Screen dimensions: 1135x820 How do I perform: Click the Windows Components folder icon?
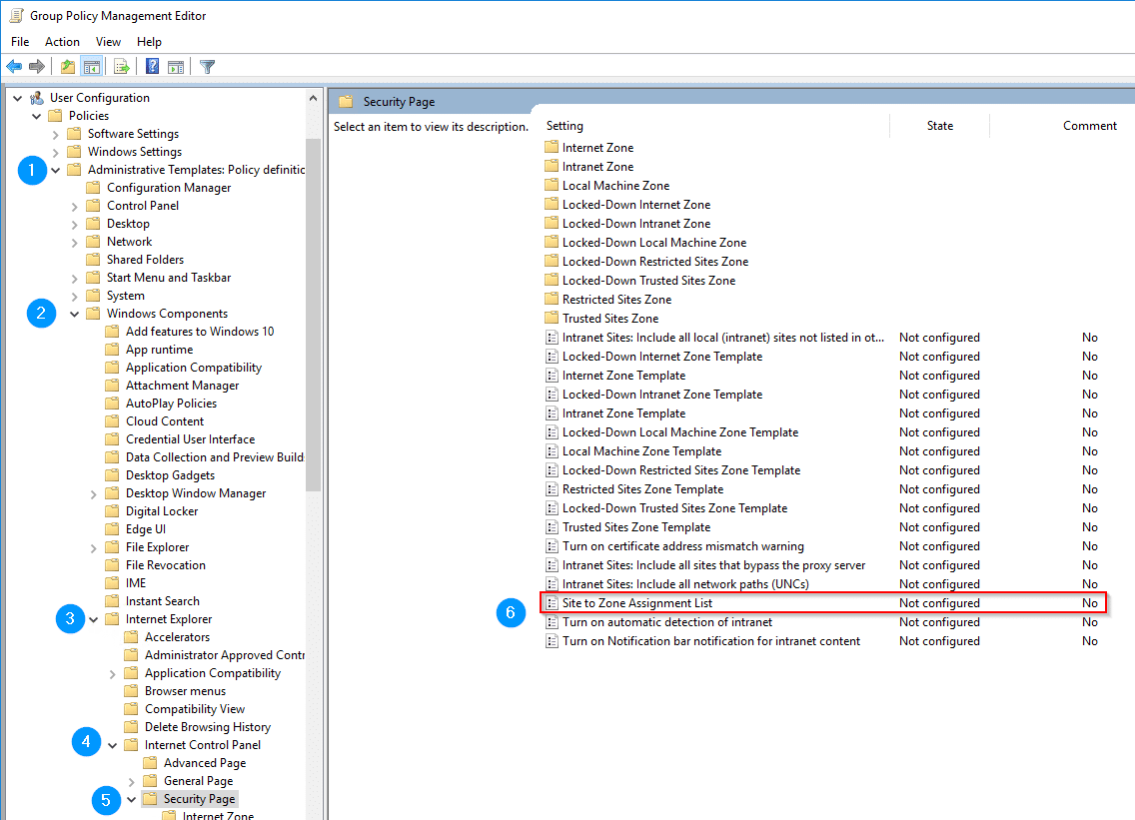pyautogui.click(x=93, y=314)
